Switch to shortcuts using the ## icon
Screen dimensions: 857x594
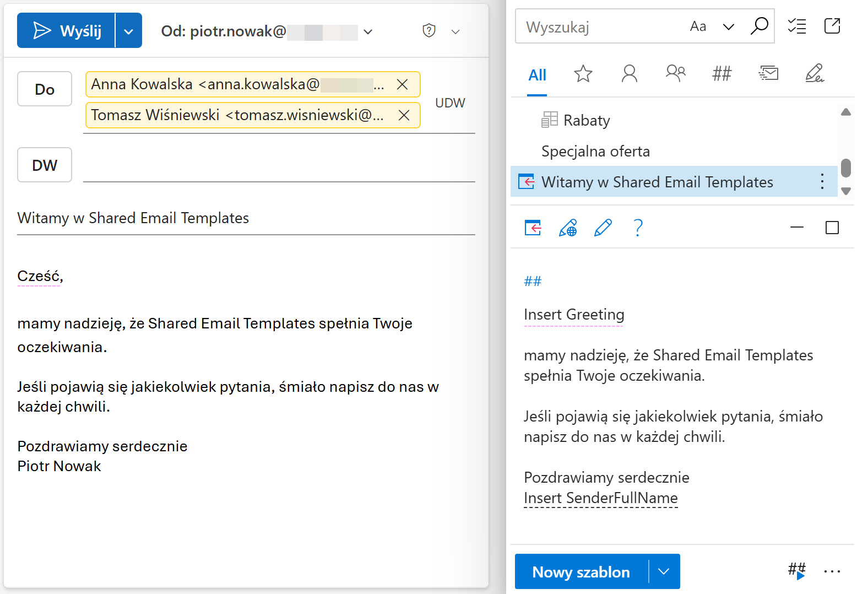tap(722, 73)
